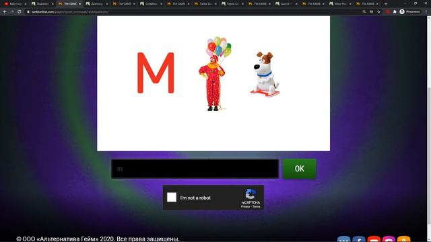Close the YouTube tab

click(x=26, y=4)
